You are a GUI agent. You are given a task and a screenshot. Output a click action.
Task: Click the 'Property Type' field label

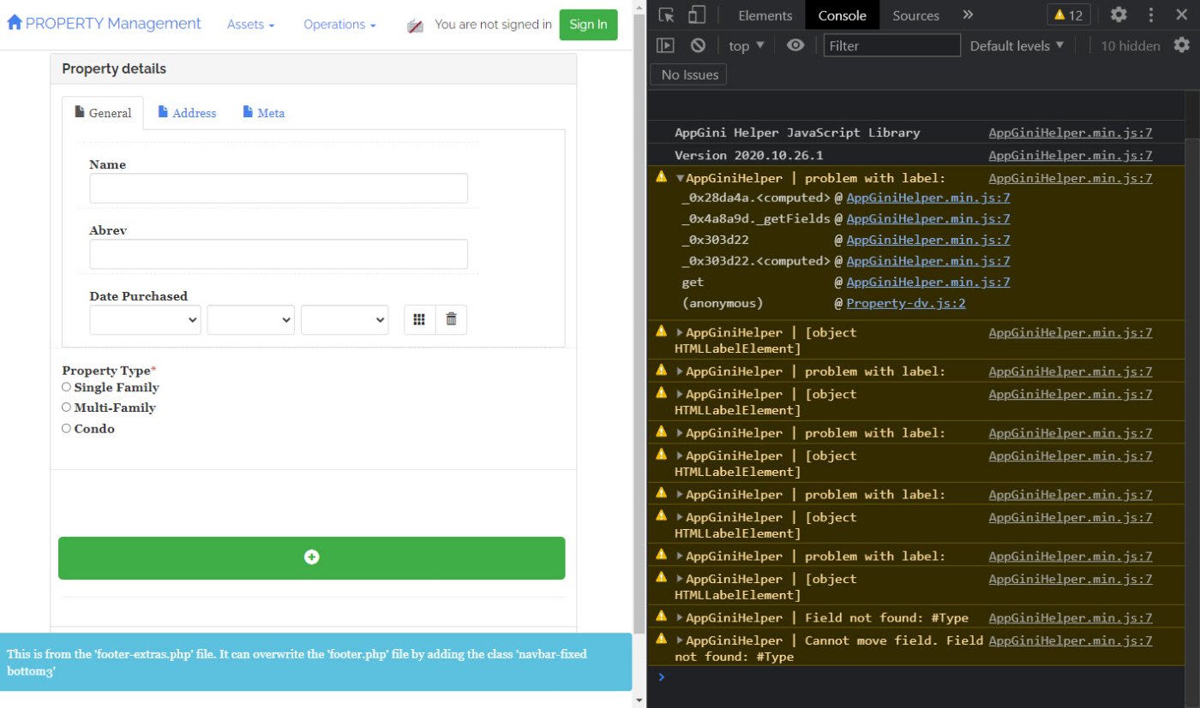(109, 371)
